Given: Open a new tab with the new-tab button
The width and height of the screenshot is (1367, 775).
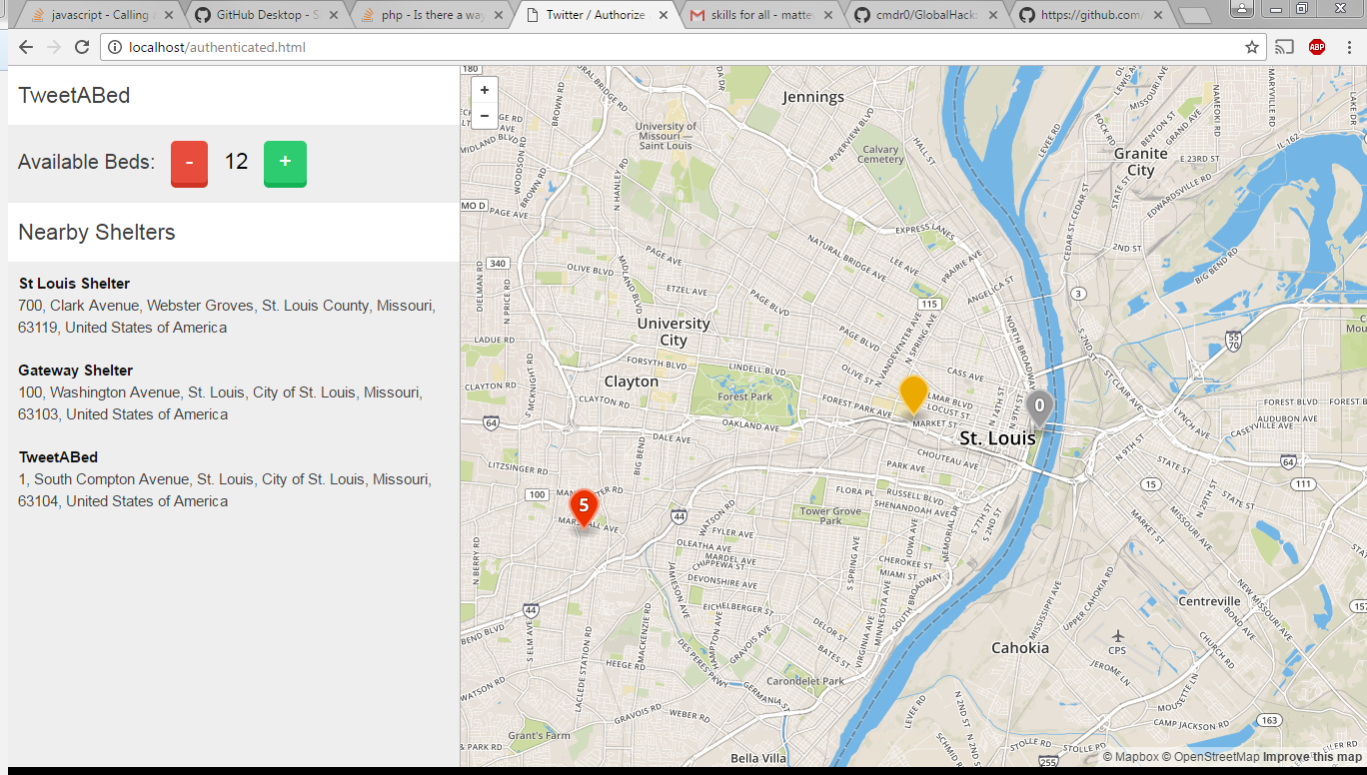Looking at the screenshot, I should tap(1194, 15).
